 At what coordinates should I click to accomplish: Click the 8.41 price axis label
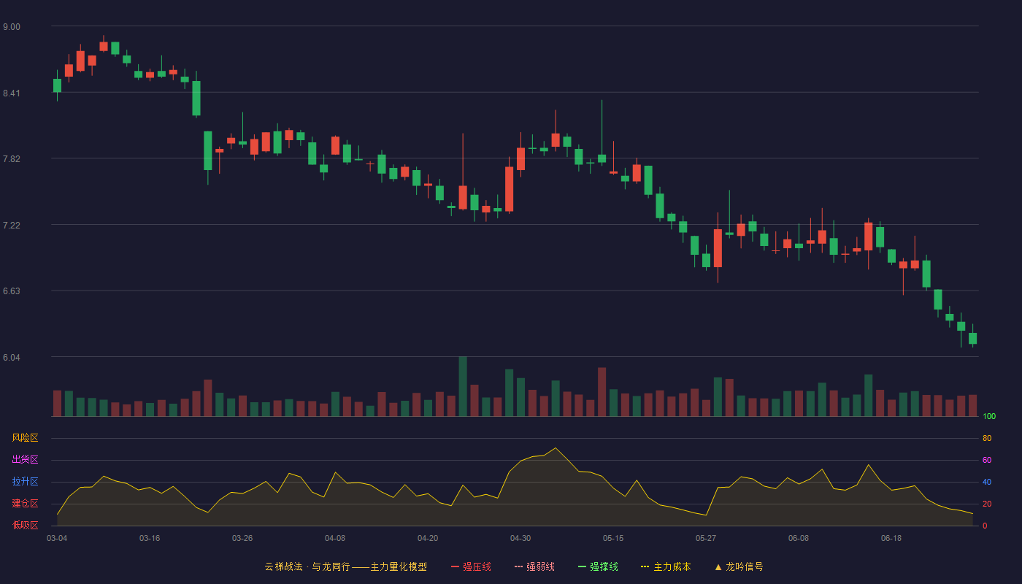(x=12, y=93)
